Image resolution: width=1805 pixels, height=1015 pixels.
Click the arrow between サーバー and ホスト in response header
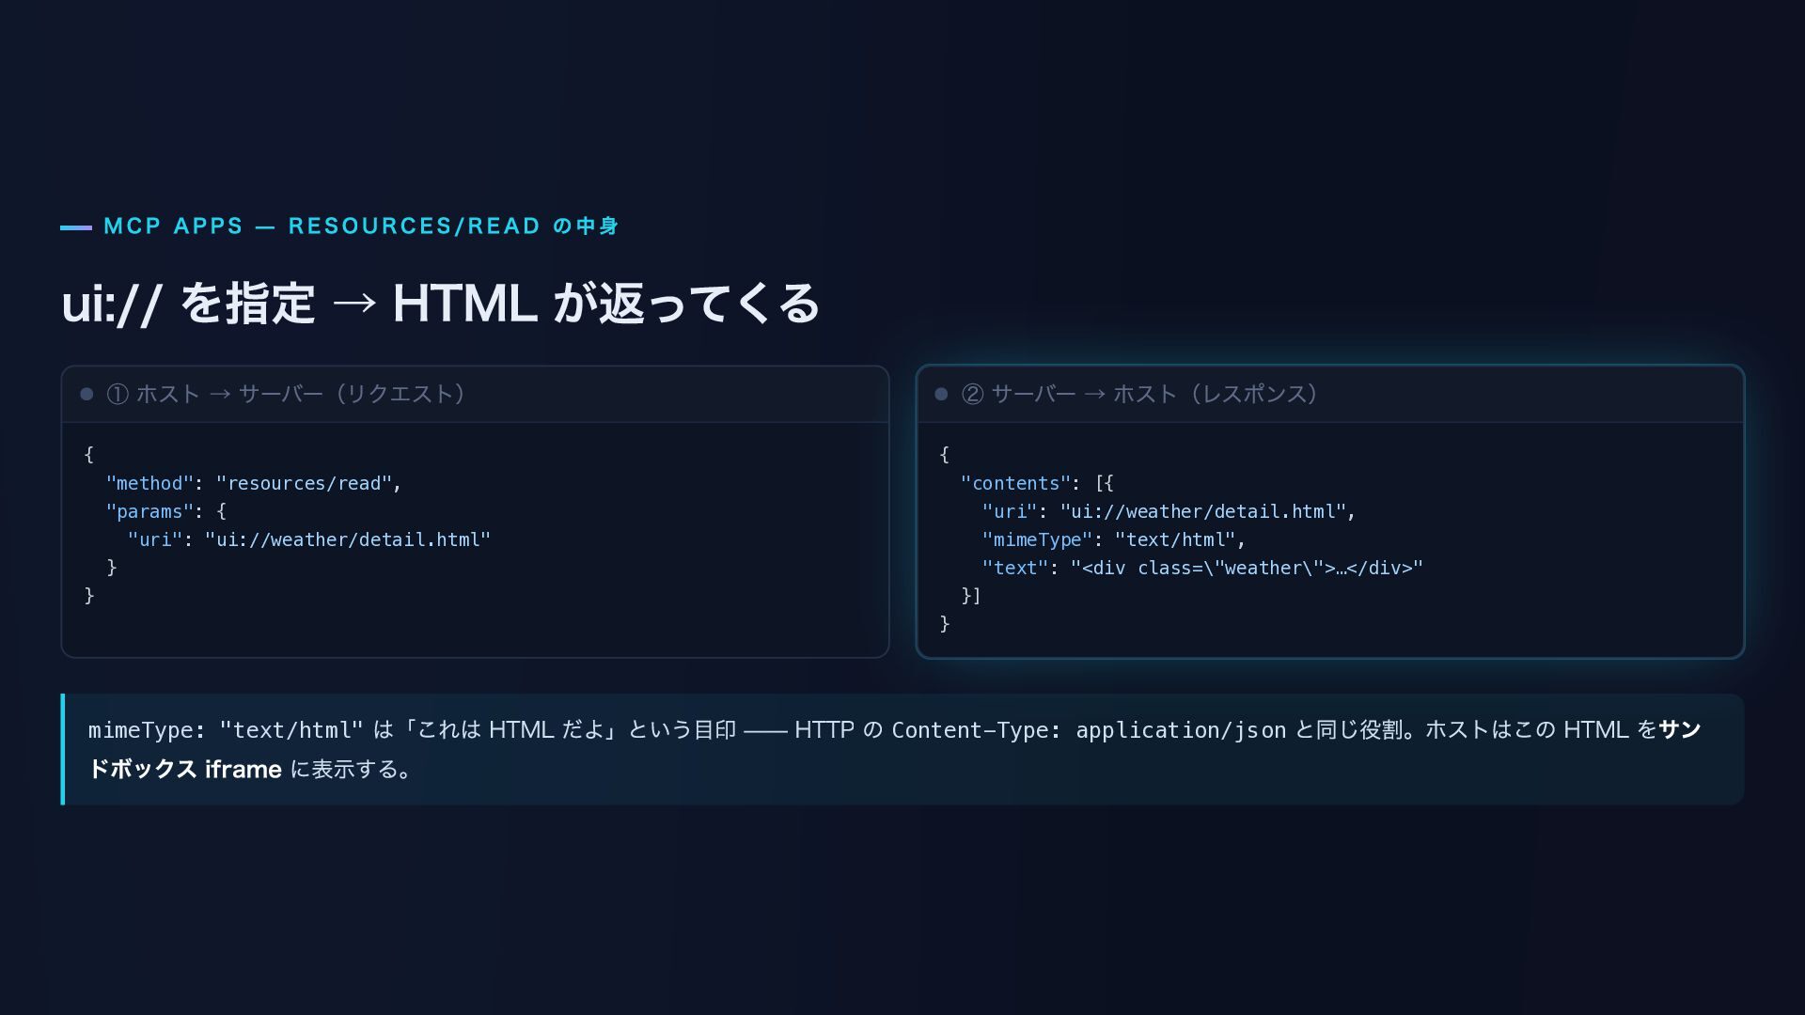click(x=1094, y=394)
